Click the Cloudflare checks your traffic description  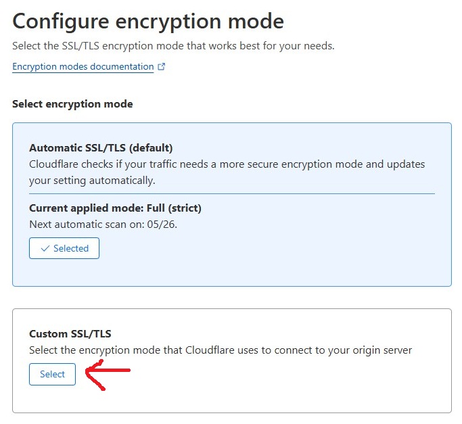coord(227,164)
